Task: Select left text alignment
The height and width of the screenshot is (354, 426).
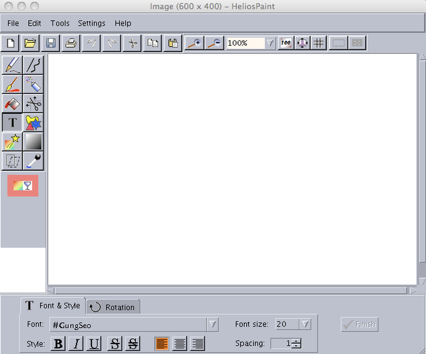Action: [x=162, y=343]
